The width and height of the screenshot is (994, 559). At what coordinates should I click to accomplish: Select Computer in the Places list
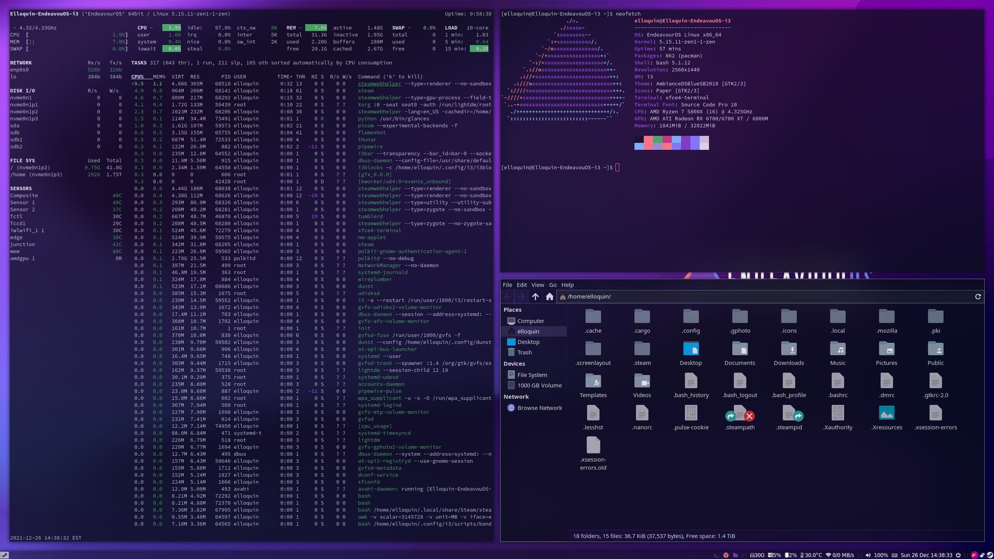point(530,321)
